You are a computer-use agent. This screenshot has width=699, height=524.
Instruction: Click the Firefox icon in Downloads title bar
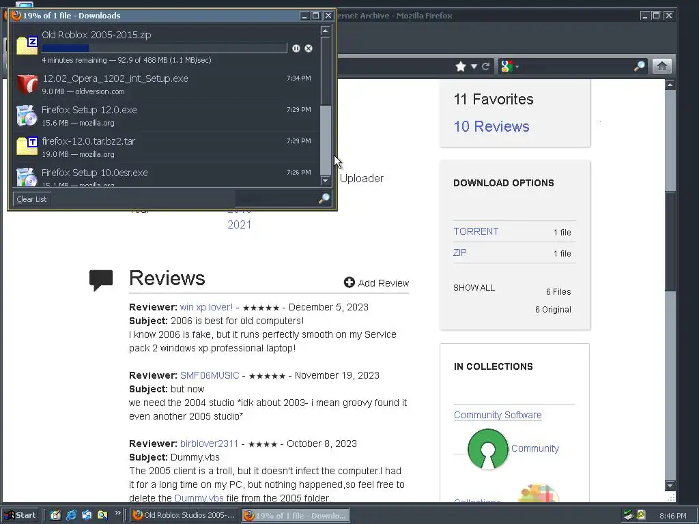(x=16, y=16)
